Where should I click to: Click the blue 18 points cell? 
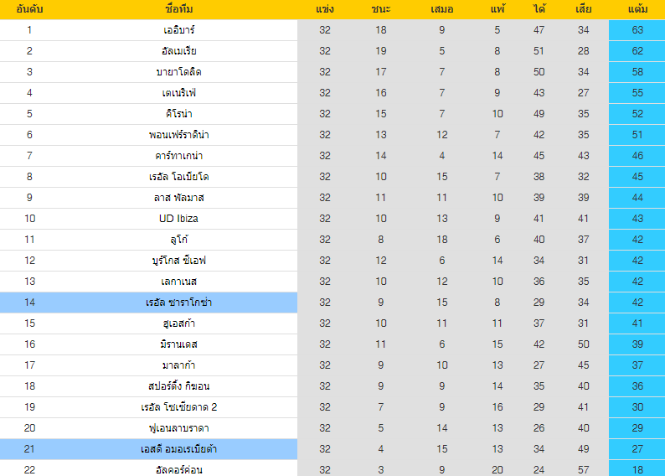[637, 469]
